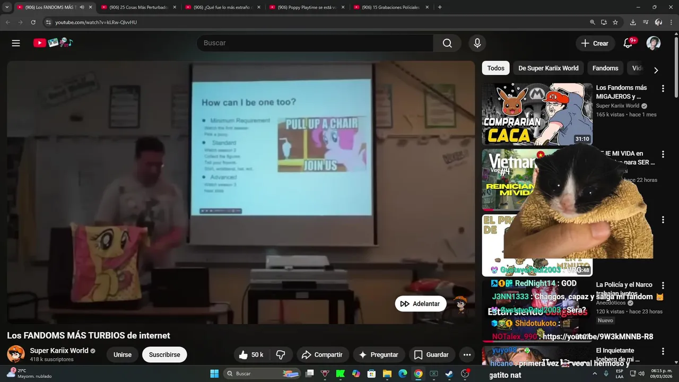Click the Compartir share button
This screenshot has width=679, height=382.
click(322, 354)
